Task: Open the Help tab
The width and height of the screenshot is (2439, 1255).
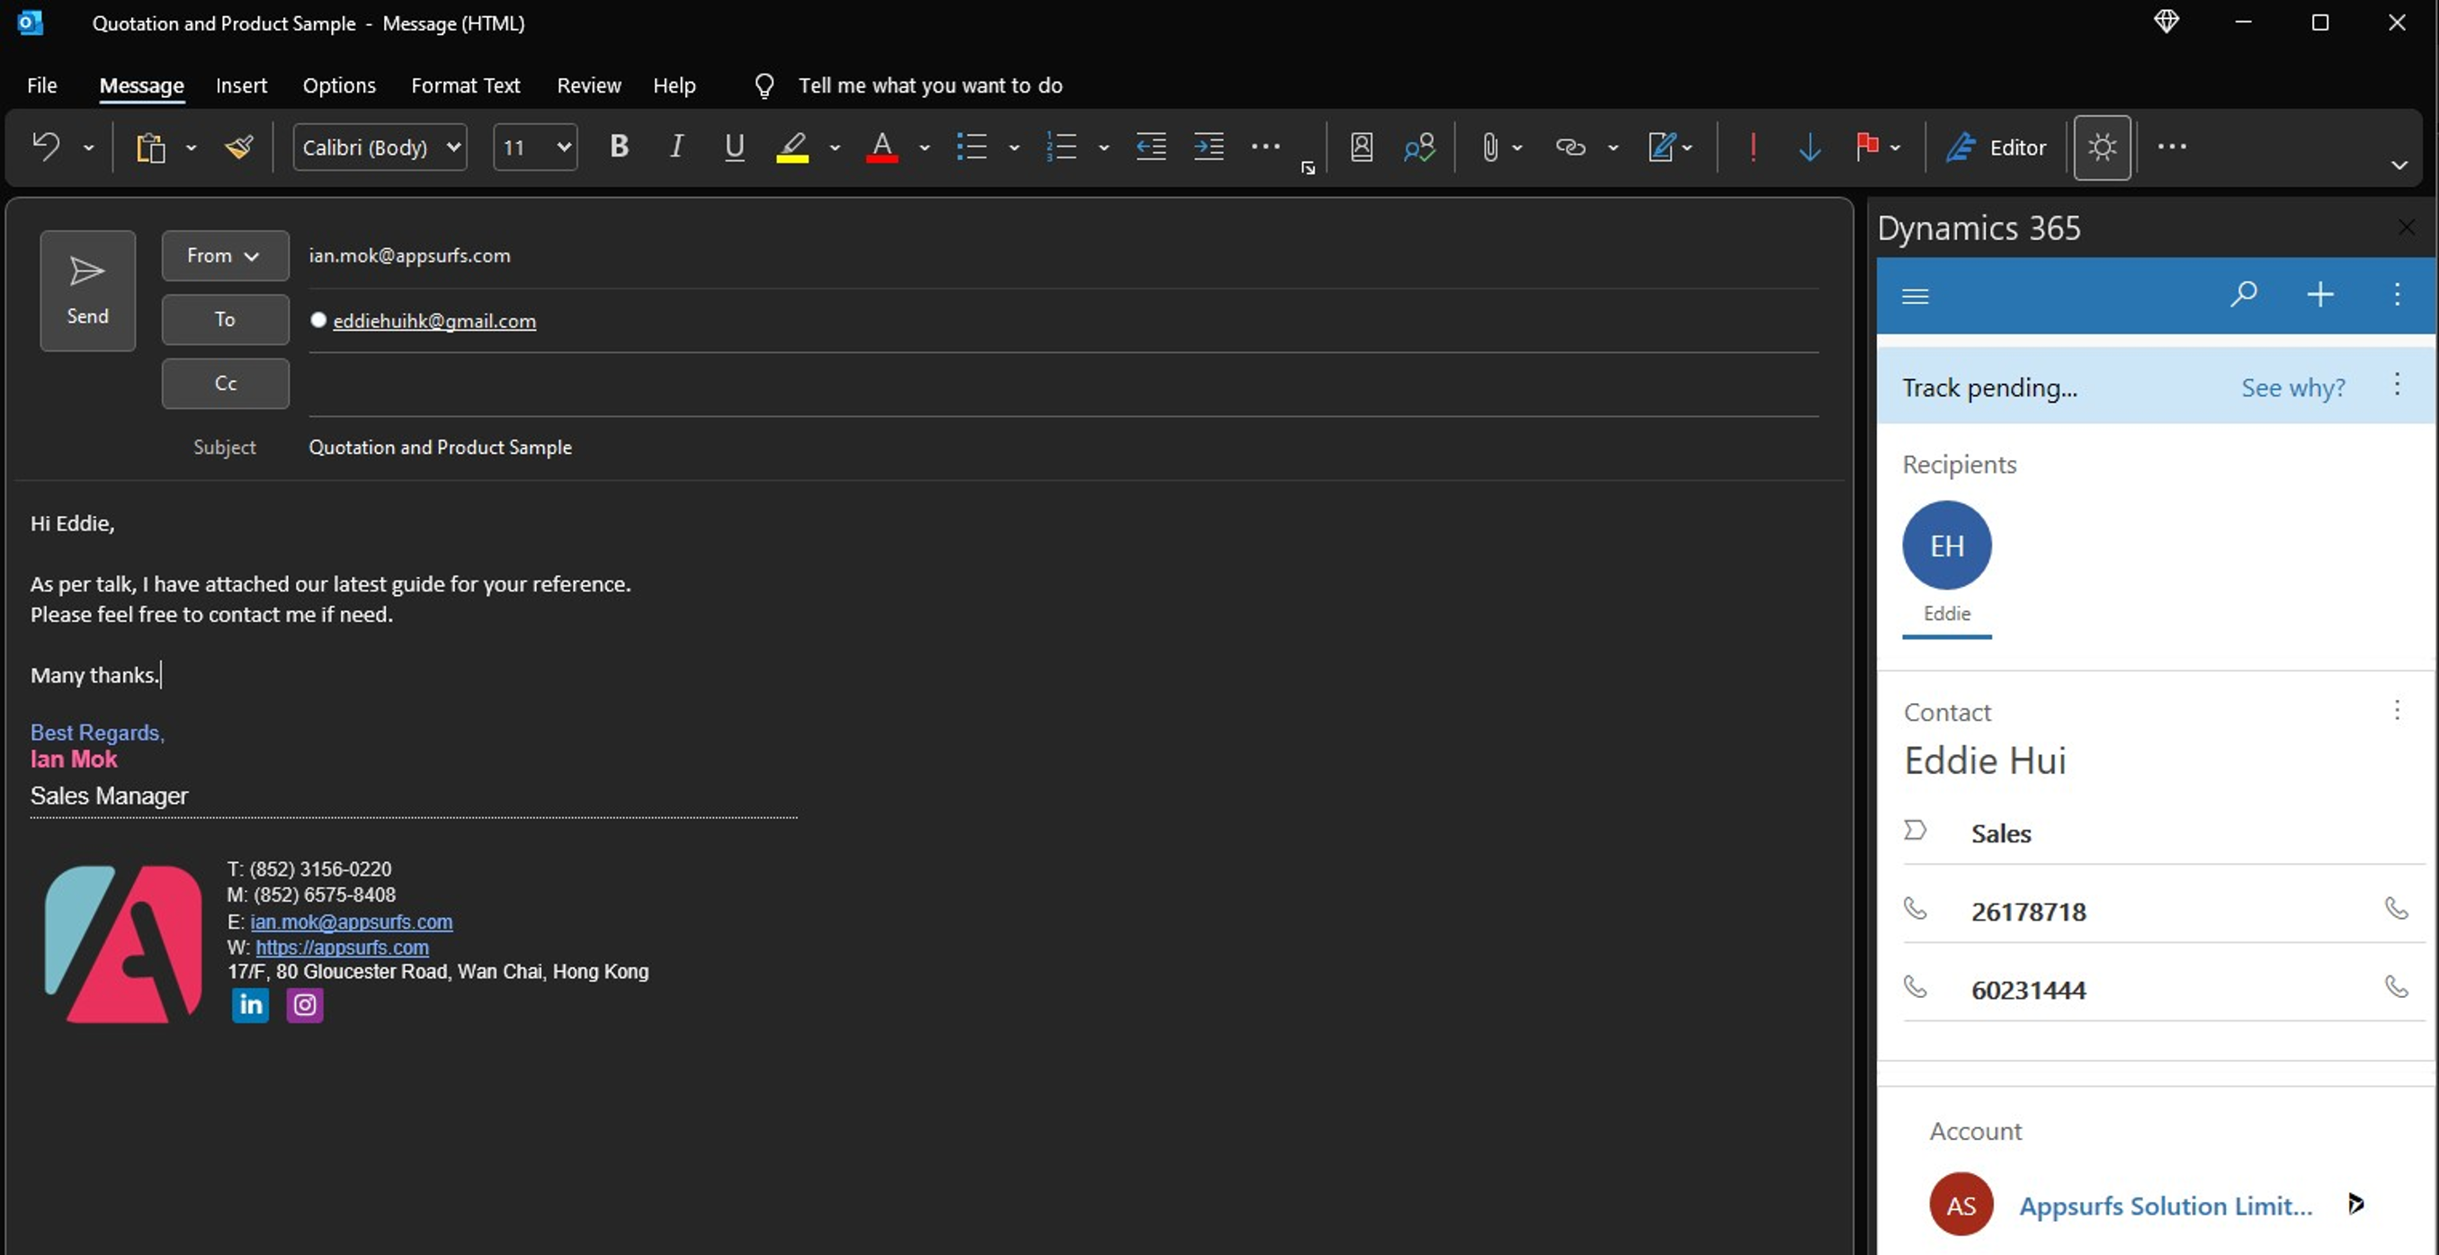Action: [675, 85]
